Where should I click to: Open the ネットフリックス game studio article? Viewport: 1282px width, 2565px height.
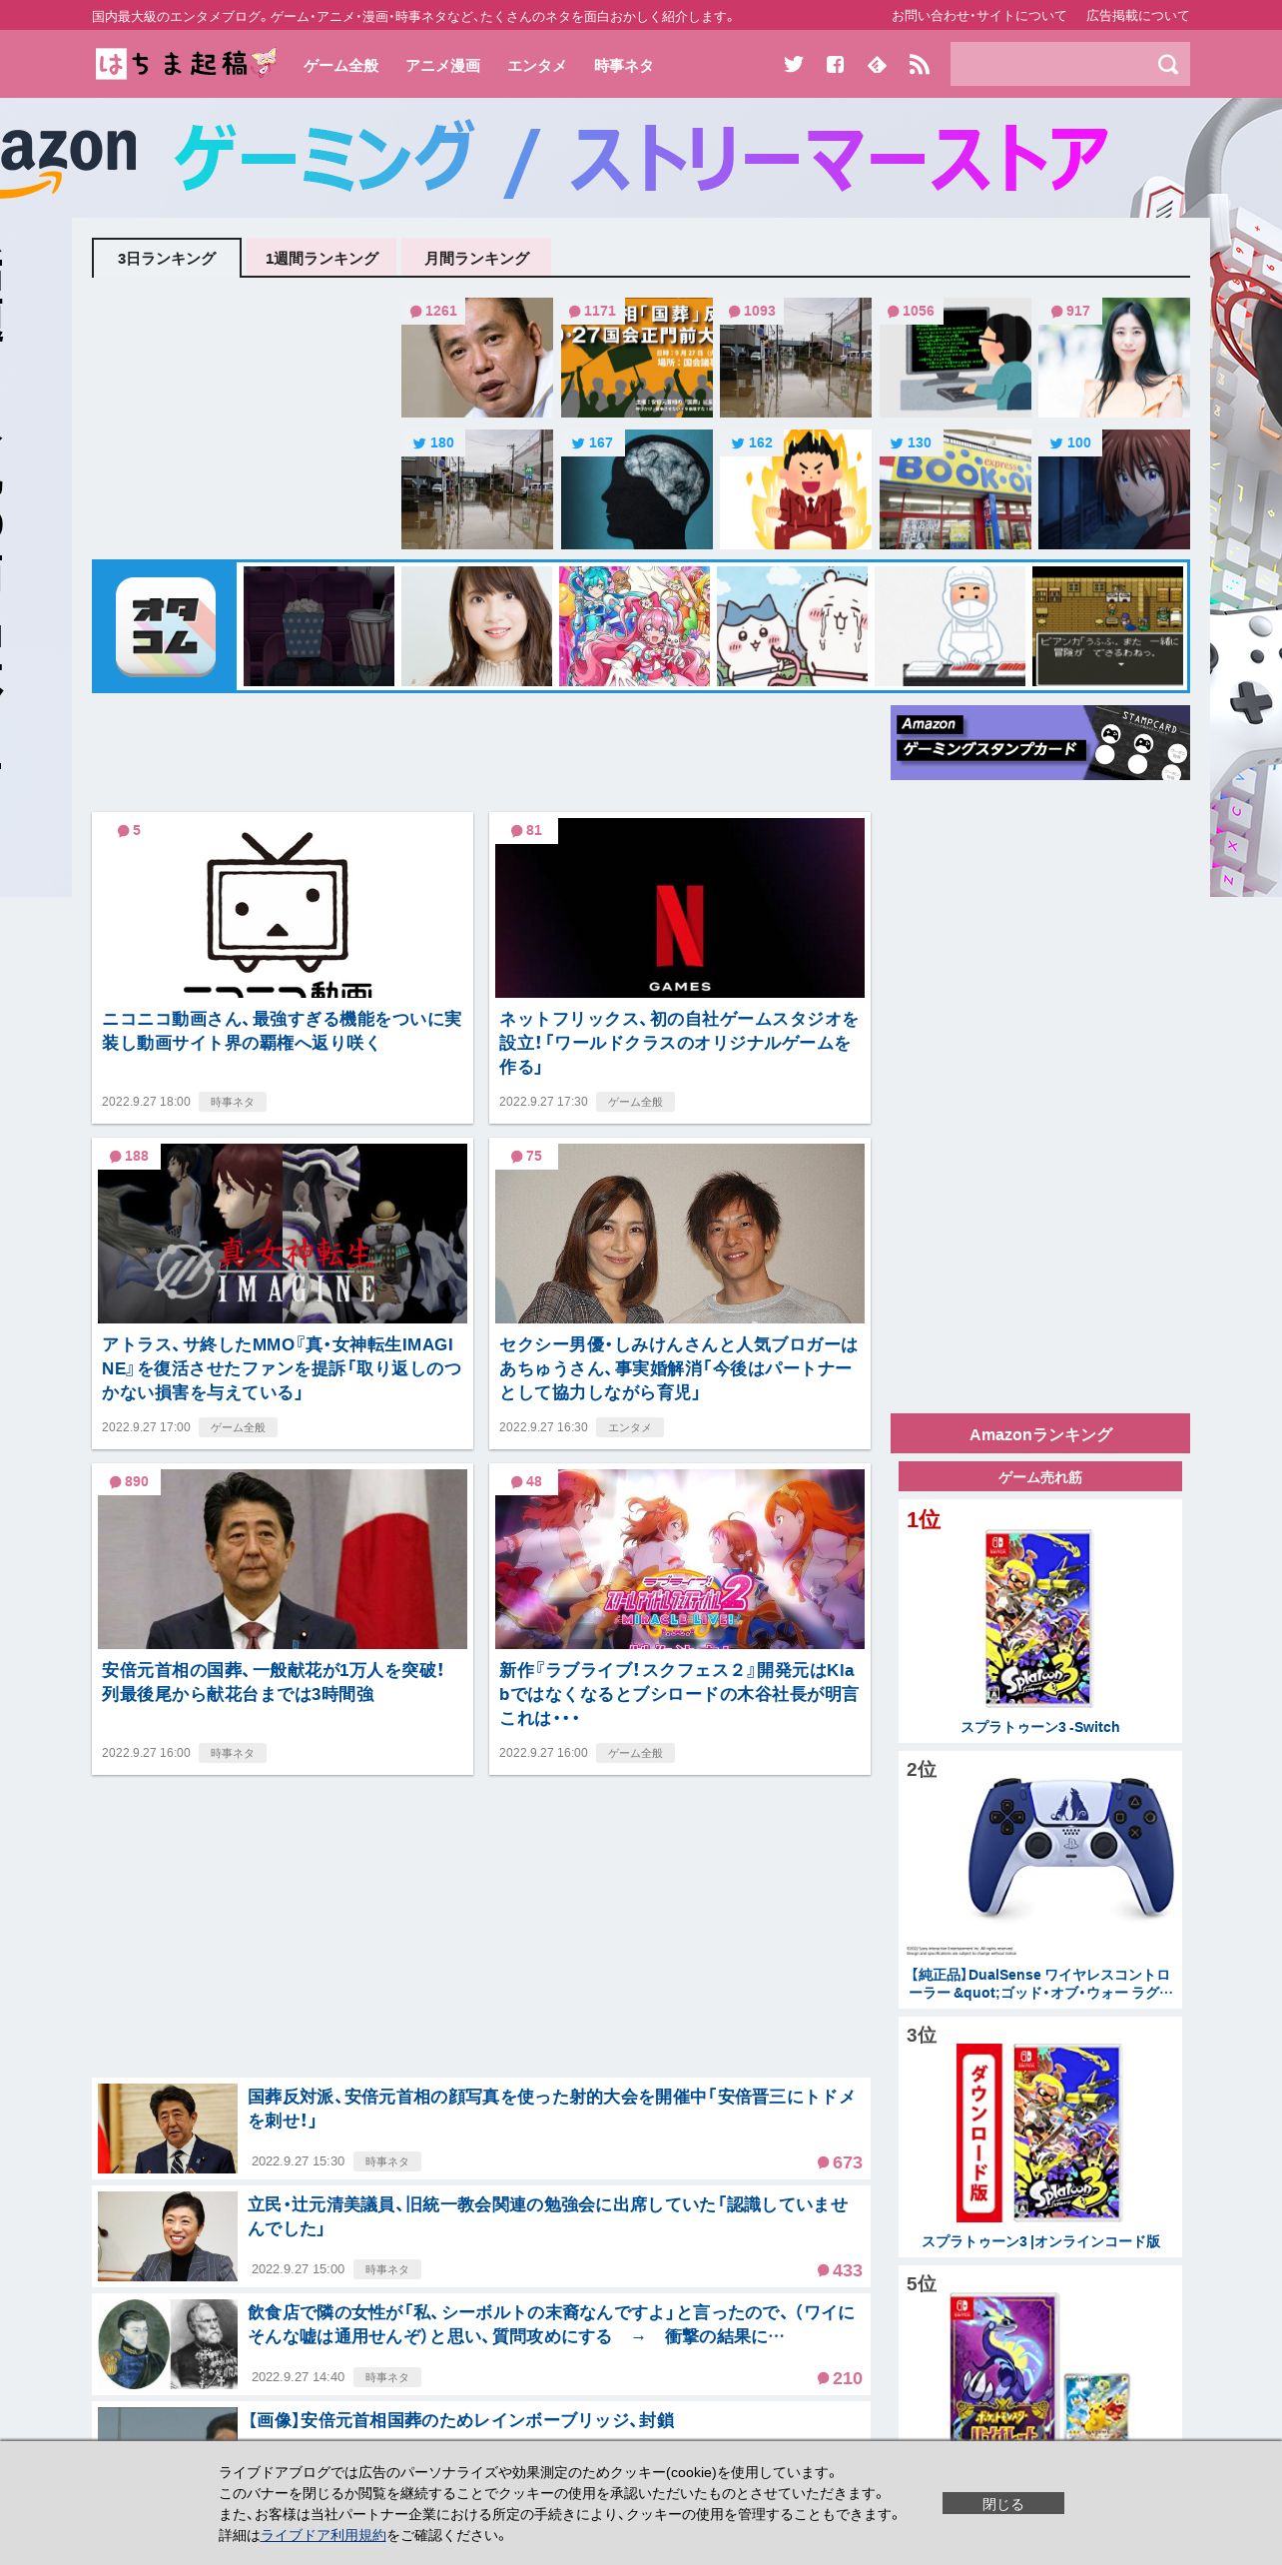point(679,1043)
